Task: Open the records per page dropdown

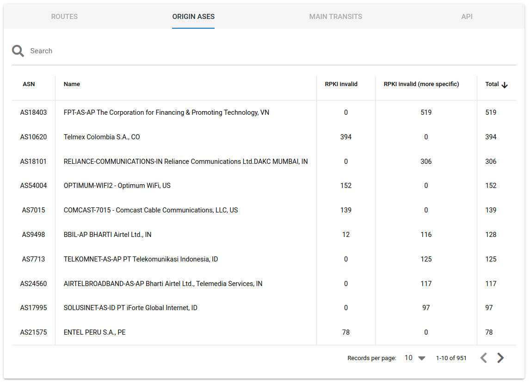Action: pos(415,358)
